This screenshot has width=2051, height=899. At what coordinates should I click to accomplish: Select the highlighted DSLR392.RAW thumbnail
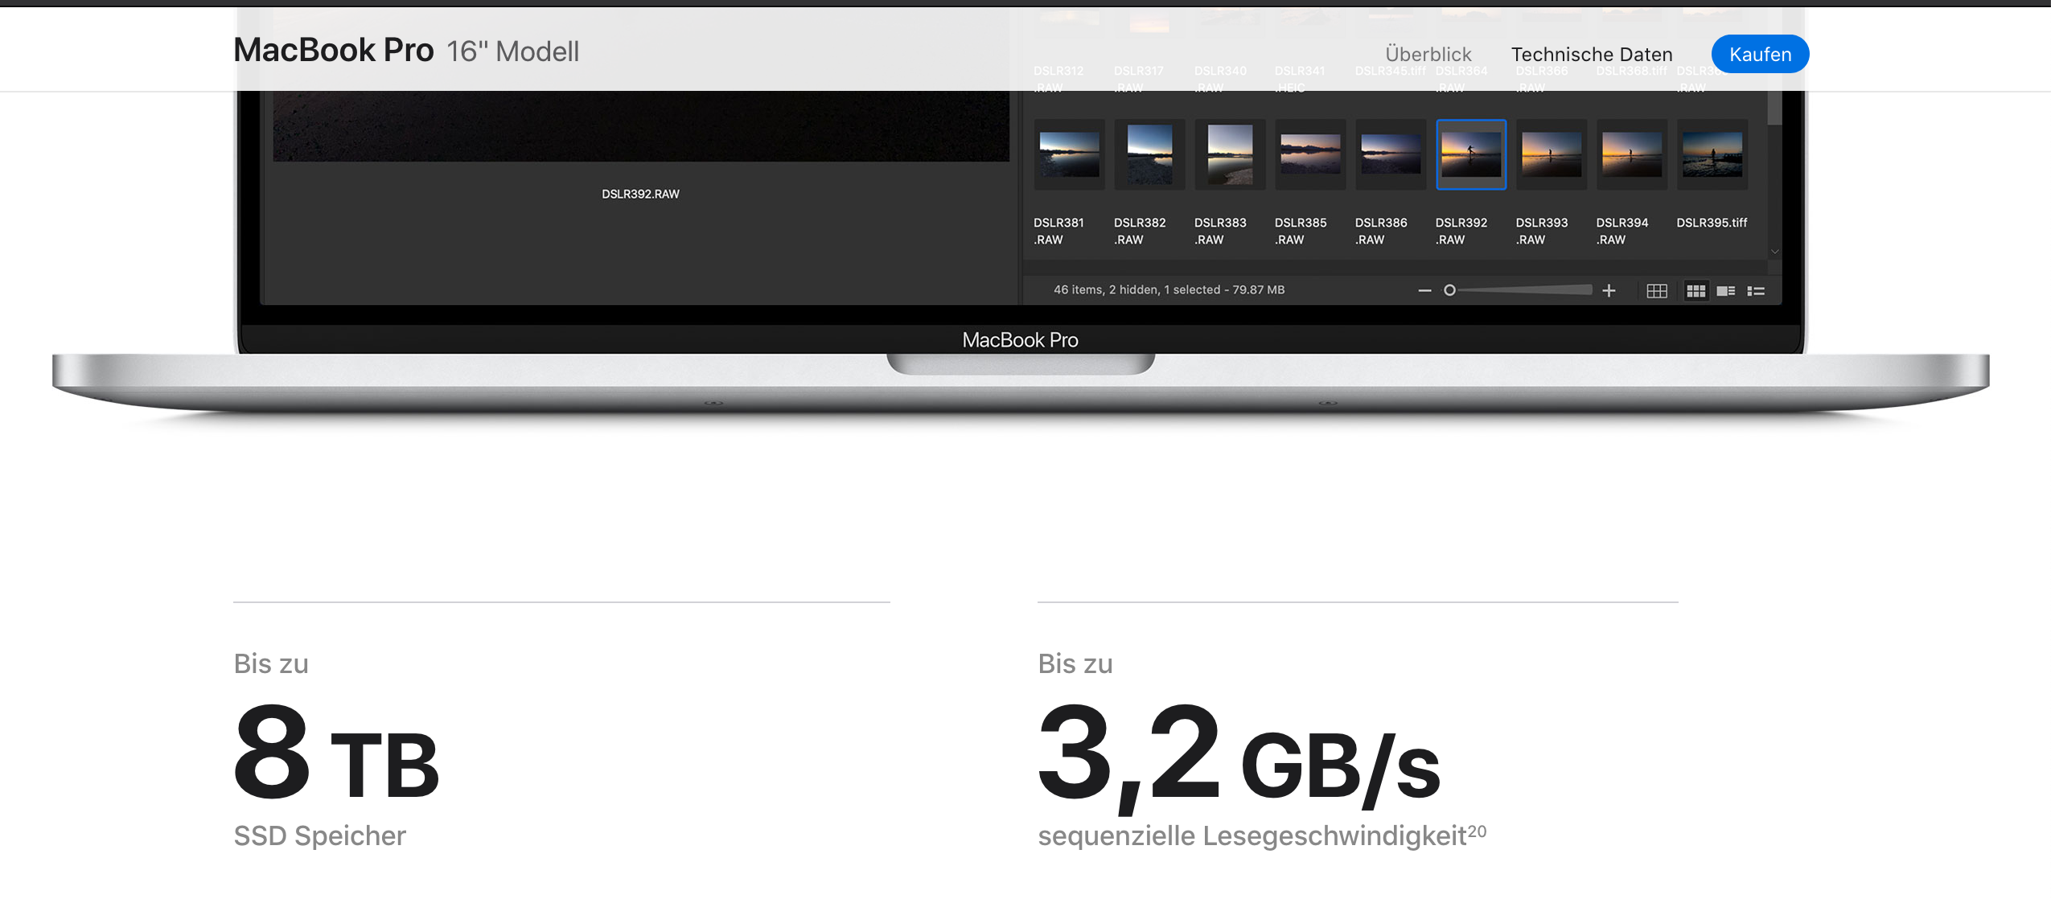pyautogui.click(x=1470, y=154)
